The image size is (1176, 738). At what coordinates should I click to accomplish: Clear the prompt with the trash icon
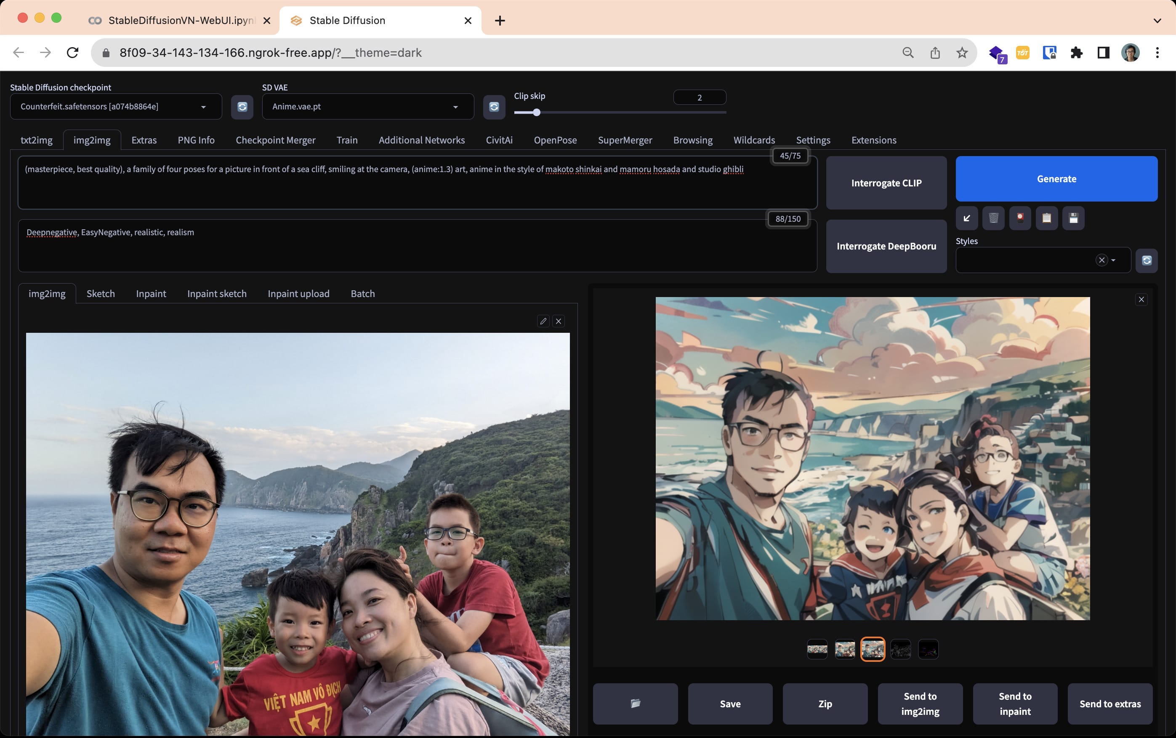[993, 218]
